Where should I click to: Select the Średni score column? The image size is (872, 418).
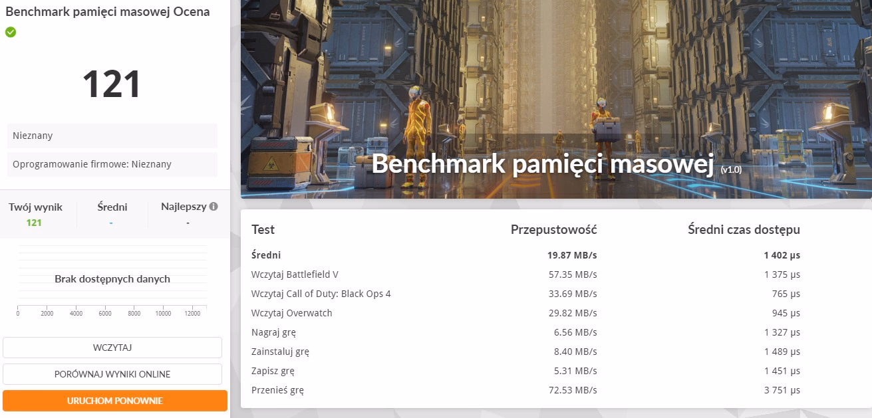pos(110,215)
